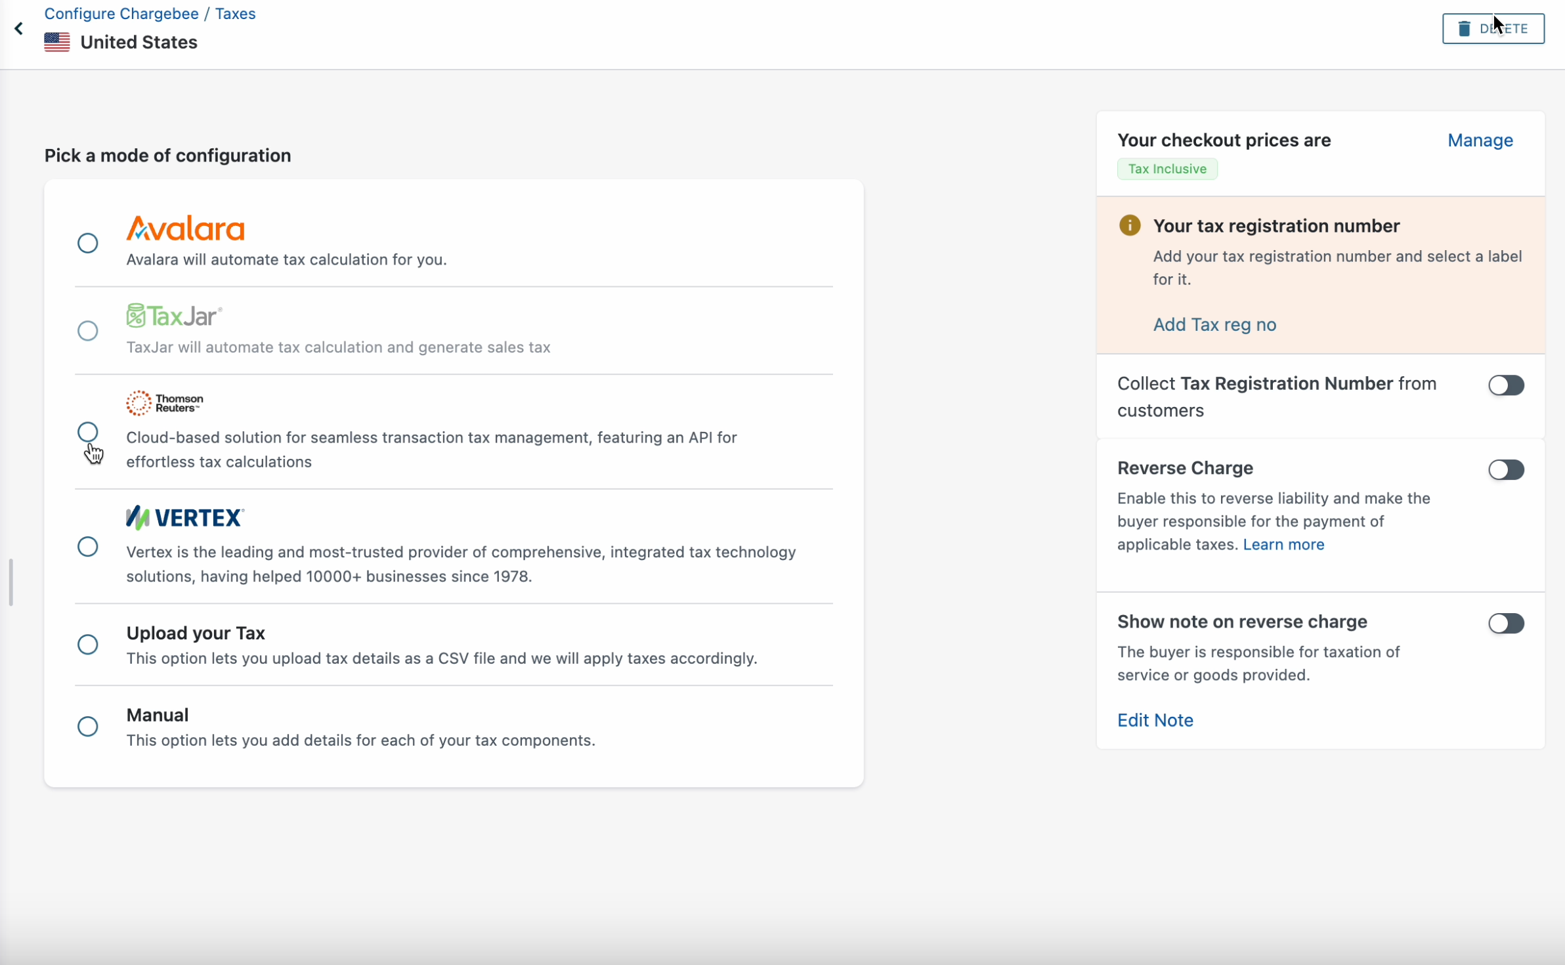This screenshot has height=965, width=1565.
Task: Click the Thomson Reuters logo
Action: [165, 403]
